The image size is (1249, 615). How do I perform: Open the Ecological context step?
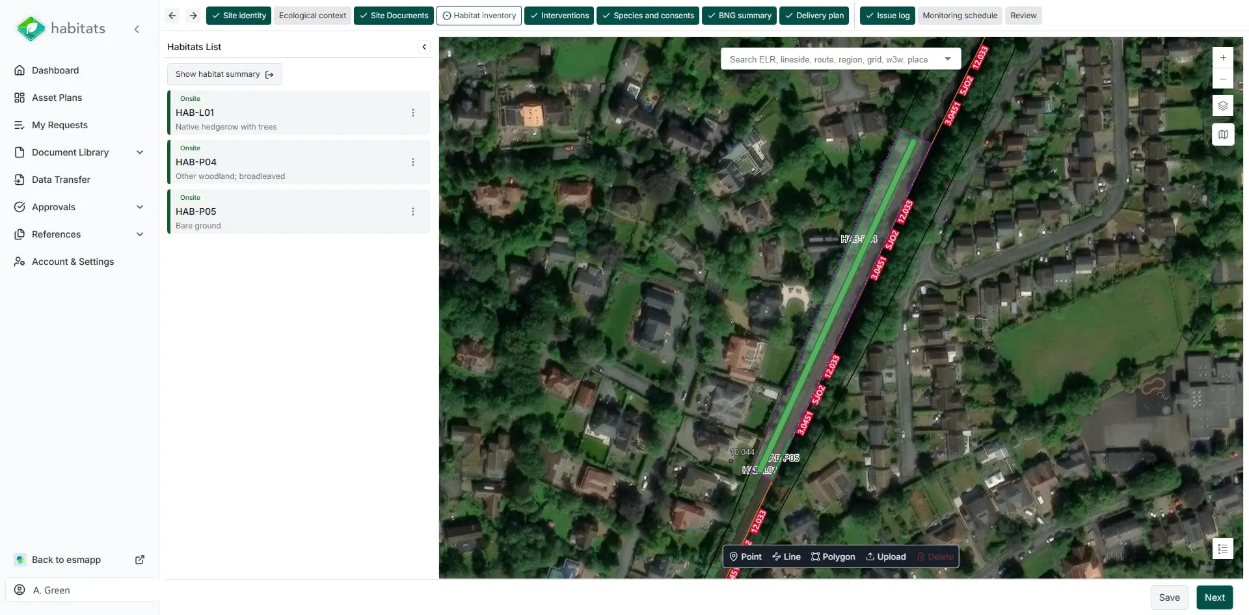pos(312,16)
